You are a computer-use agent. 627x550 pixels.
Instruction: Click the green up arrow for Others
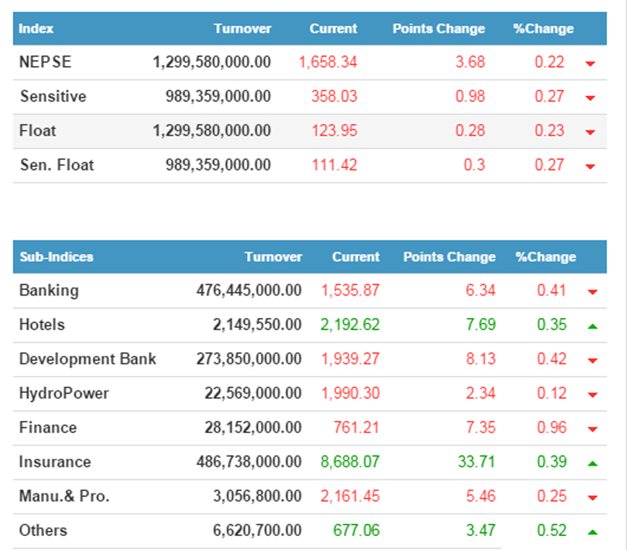pyautogui.click(x=591, y=531)
